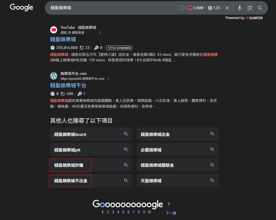Open the 錢盈娛樂城 YouTube result title
This screenshot has width=276, height=220.
click(63, 39)
